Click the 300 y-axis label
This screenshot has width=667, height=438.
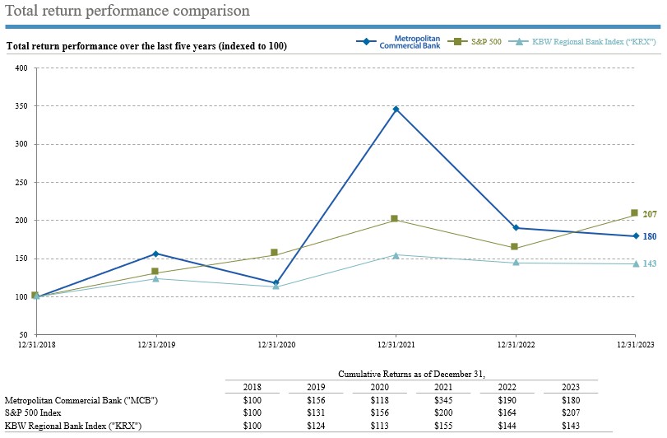[21, 144]
